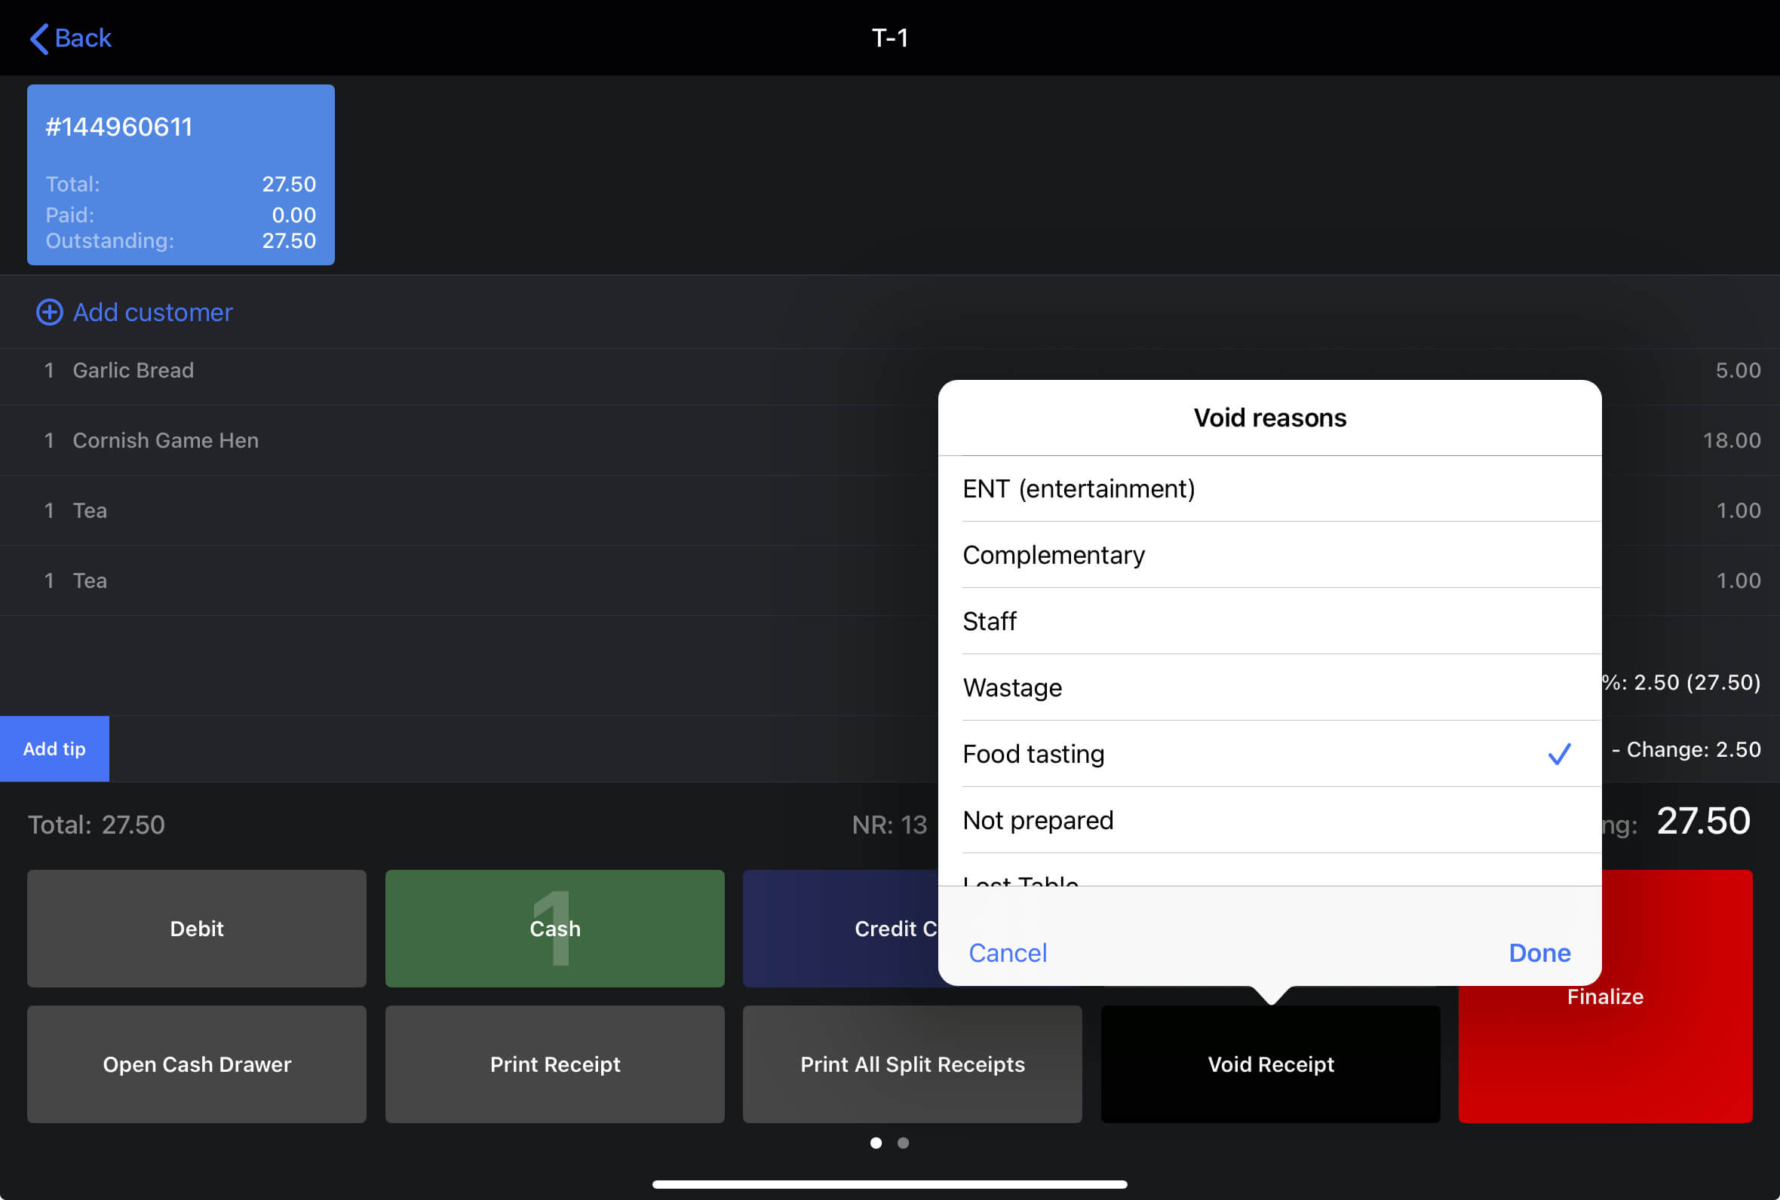Screen dimensions: 1780x1200
Task: Click the Add customer plus icon
Action: click(50, 312)
